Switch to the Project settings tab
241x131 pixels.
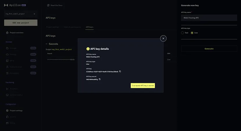(52, 27)
